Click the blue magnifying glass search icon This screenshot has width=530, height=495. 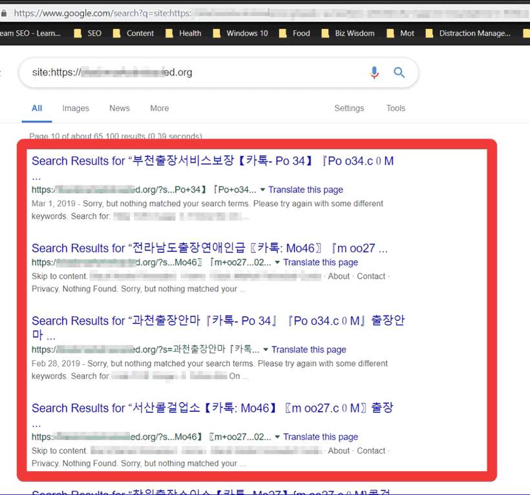pyautogui.click(x=399, y=73)
